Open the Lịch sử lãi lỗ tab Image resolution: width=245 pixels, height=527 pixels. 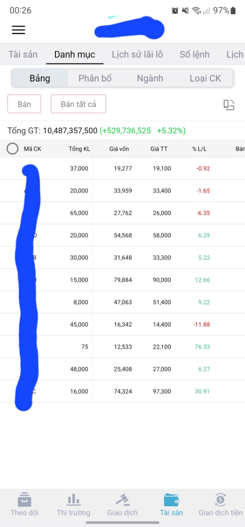click(137, 55)
